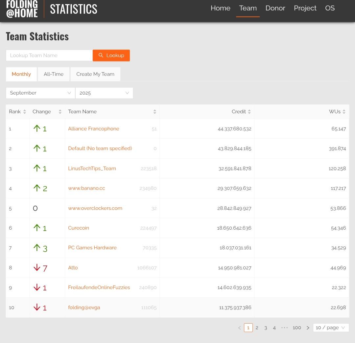355x343 pixels.
Task: Click green up arrow for Alliance Francophone
Action: point(37,128)
